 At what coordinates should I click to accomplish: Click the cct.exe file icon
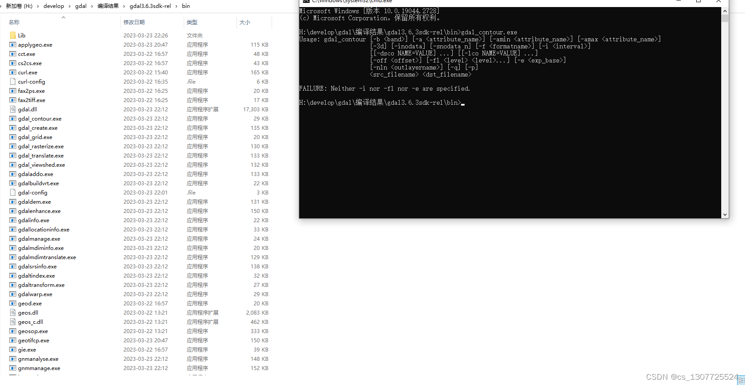[13, 54]
